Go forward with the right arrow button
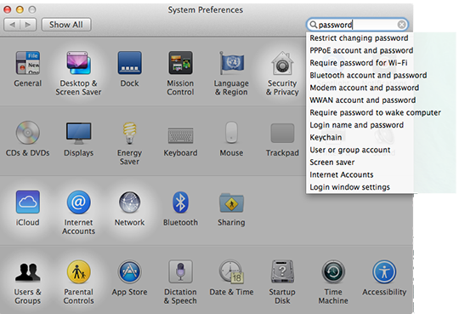459x314 pixels. [28, 25]
